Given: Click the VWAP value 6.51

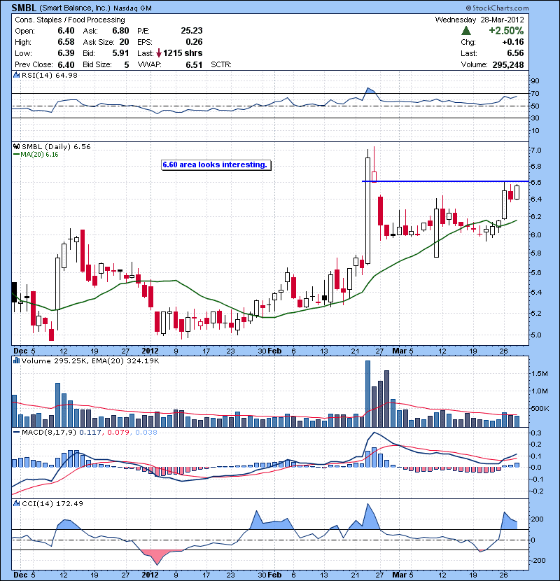Looking at the screenshot, I should (x=194, y=64).
